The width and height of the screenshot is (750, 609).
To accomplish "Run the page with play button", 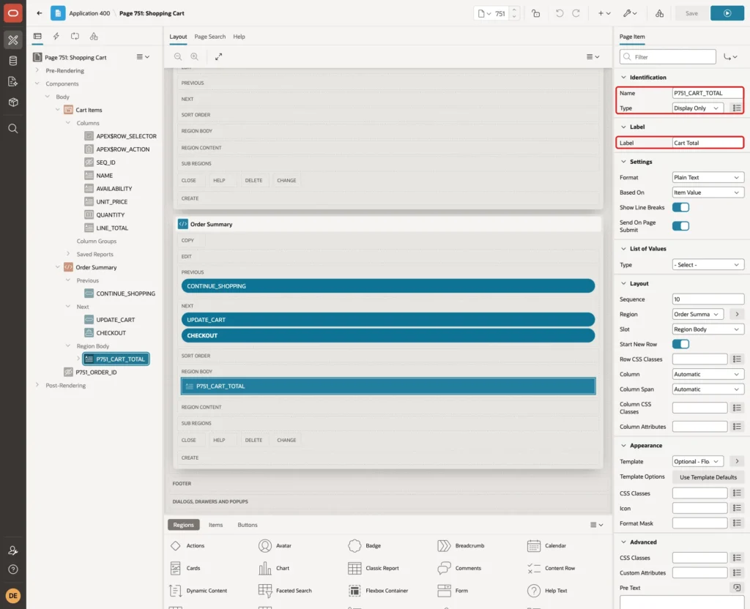I will coord(727,13).
